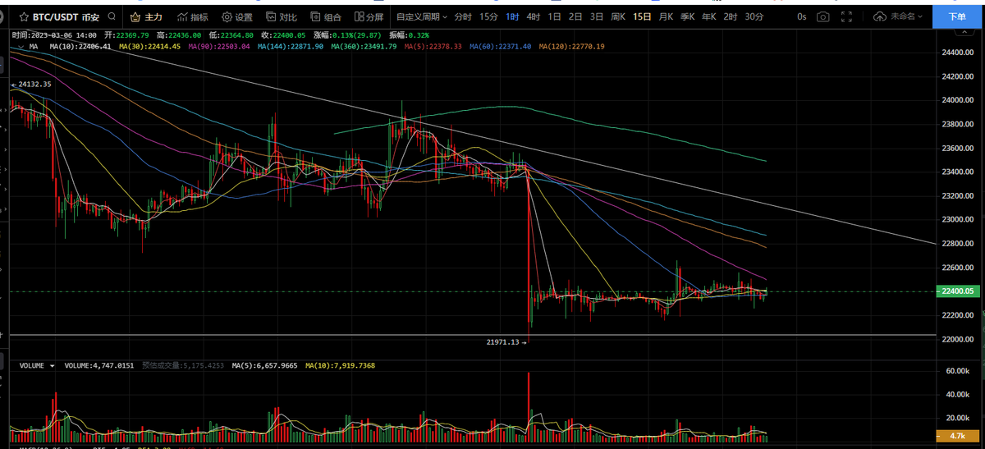Expand the 自定义周期 custom period dropdown
The width and height of the screenshot is (985, 449).
tap(422, 16)
